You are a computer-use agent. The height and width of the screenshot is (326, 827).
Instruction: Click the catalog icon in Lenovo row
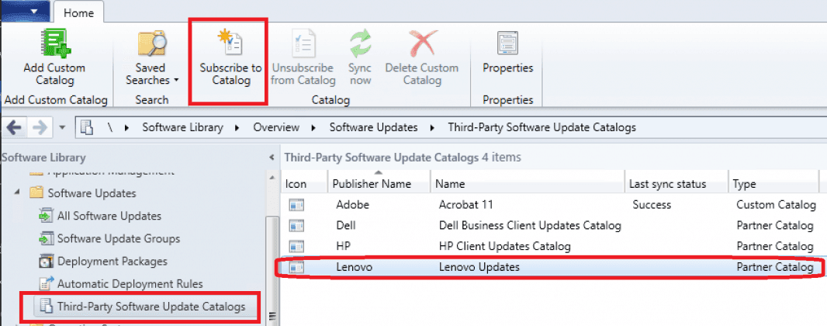297,268
